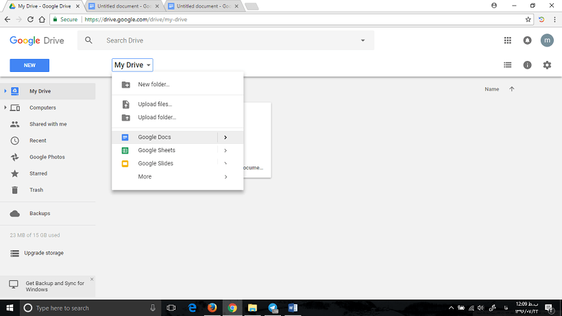Select New folder from the menu
562x316 pixels.
click(x=154, y=84)
